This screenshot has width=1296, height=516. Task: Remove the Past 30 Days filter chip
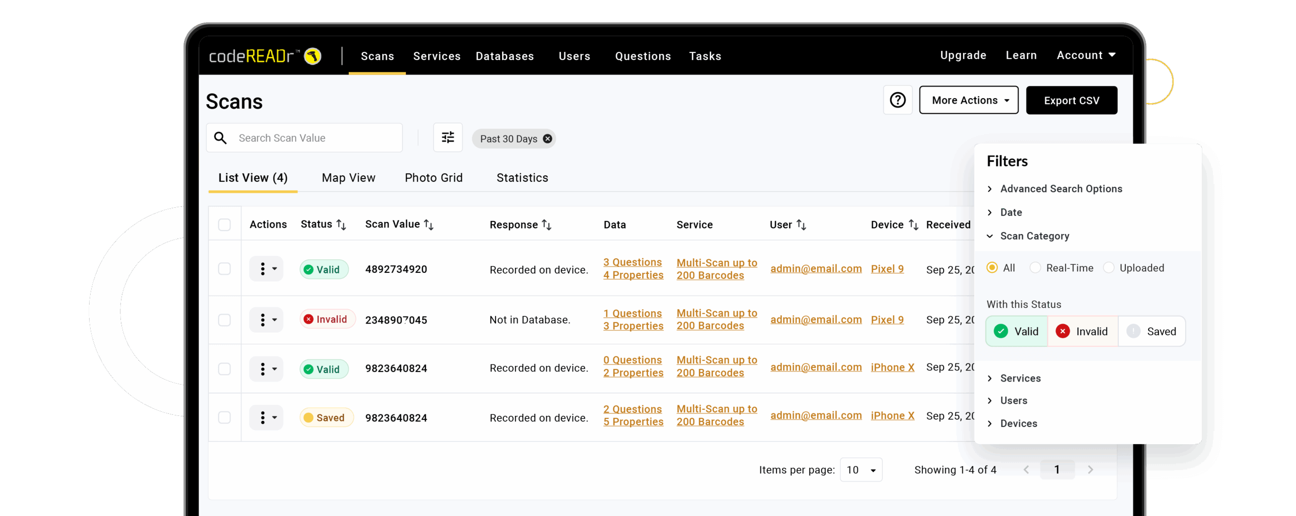[547, 138]
